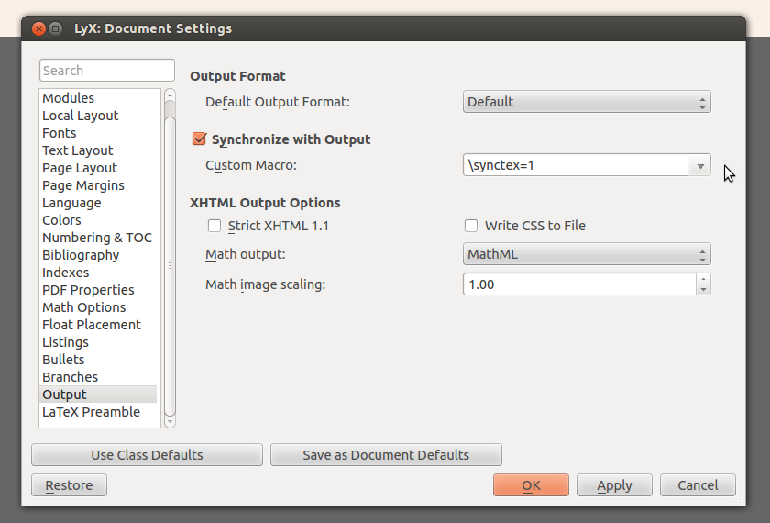Image resolution: width=770 pixels, height=523 pixels.
Task: Click the Custom Macro text field
Action: coord(576,165)
